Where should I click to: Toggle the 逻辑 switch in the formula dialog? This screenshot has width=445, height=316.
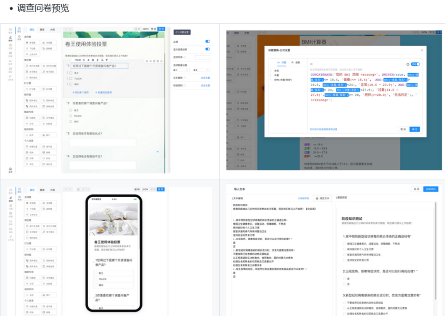(x=416, y=64)
